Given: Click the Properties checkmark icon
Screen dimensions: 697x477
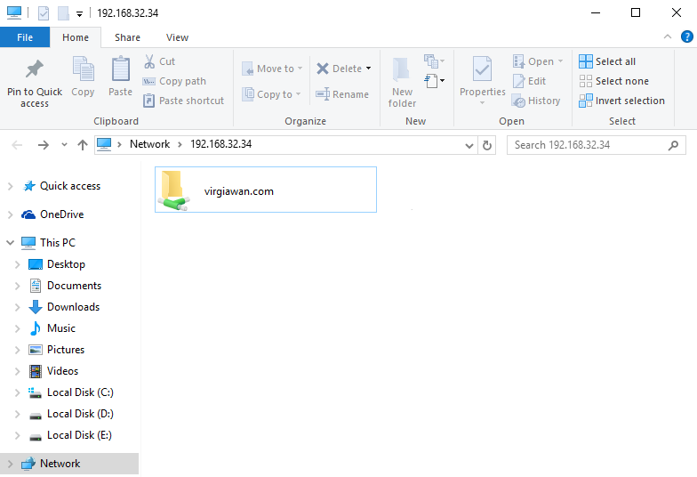Looking at the screenshot, I should click(x=482, y=69).
